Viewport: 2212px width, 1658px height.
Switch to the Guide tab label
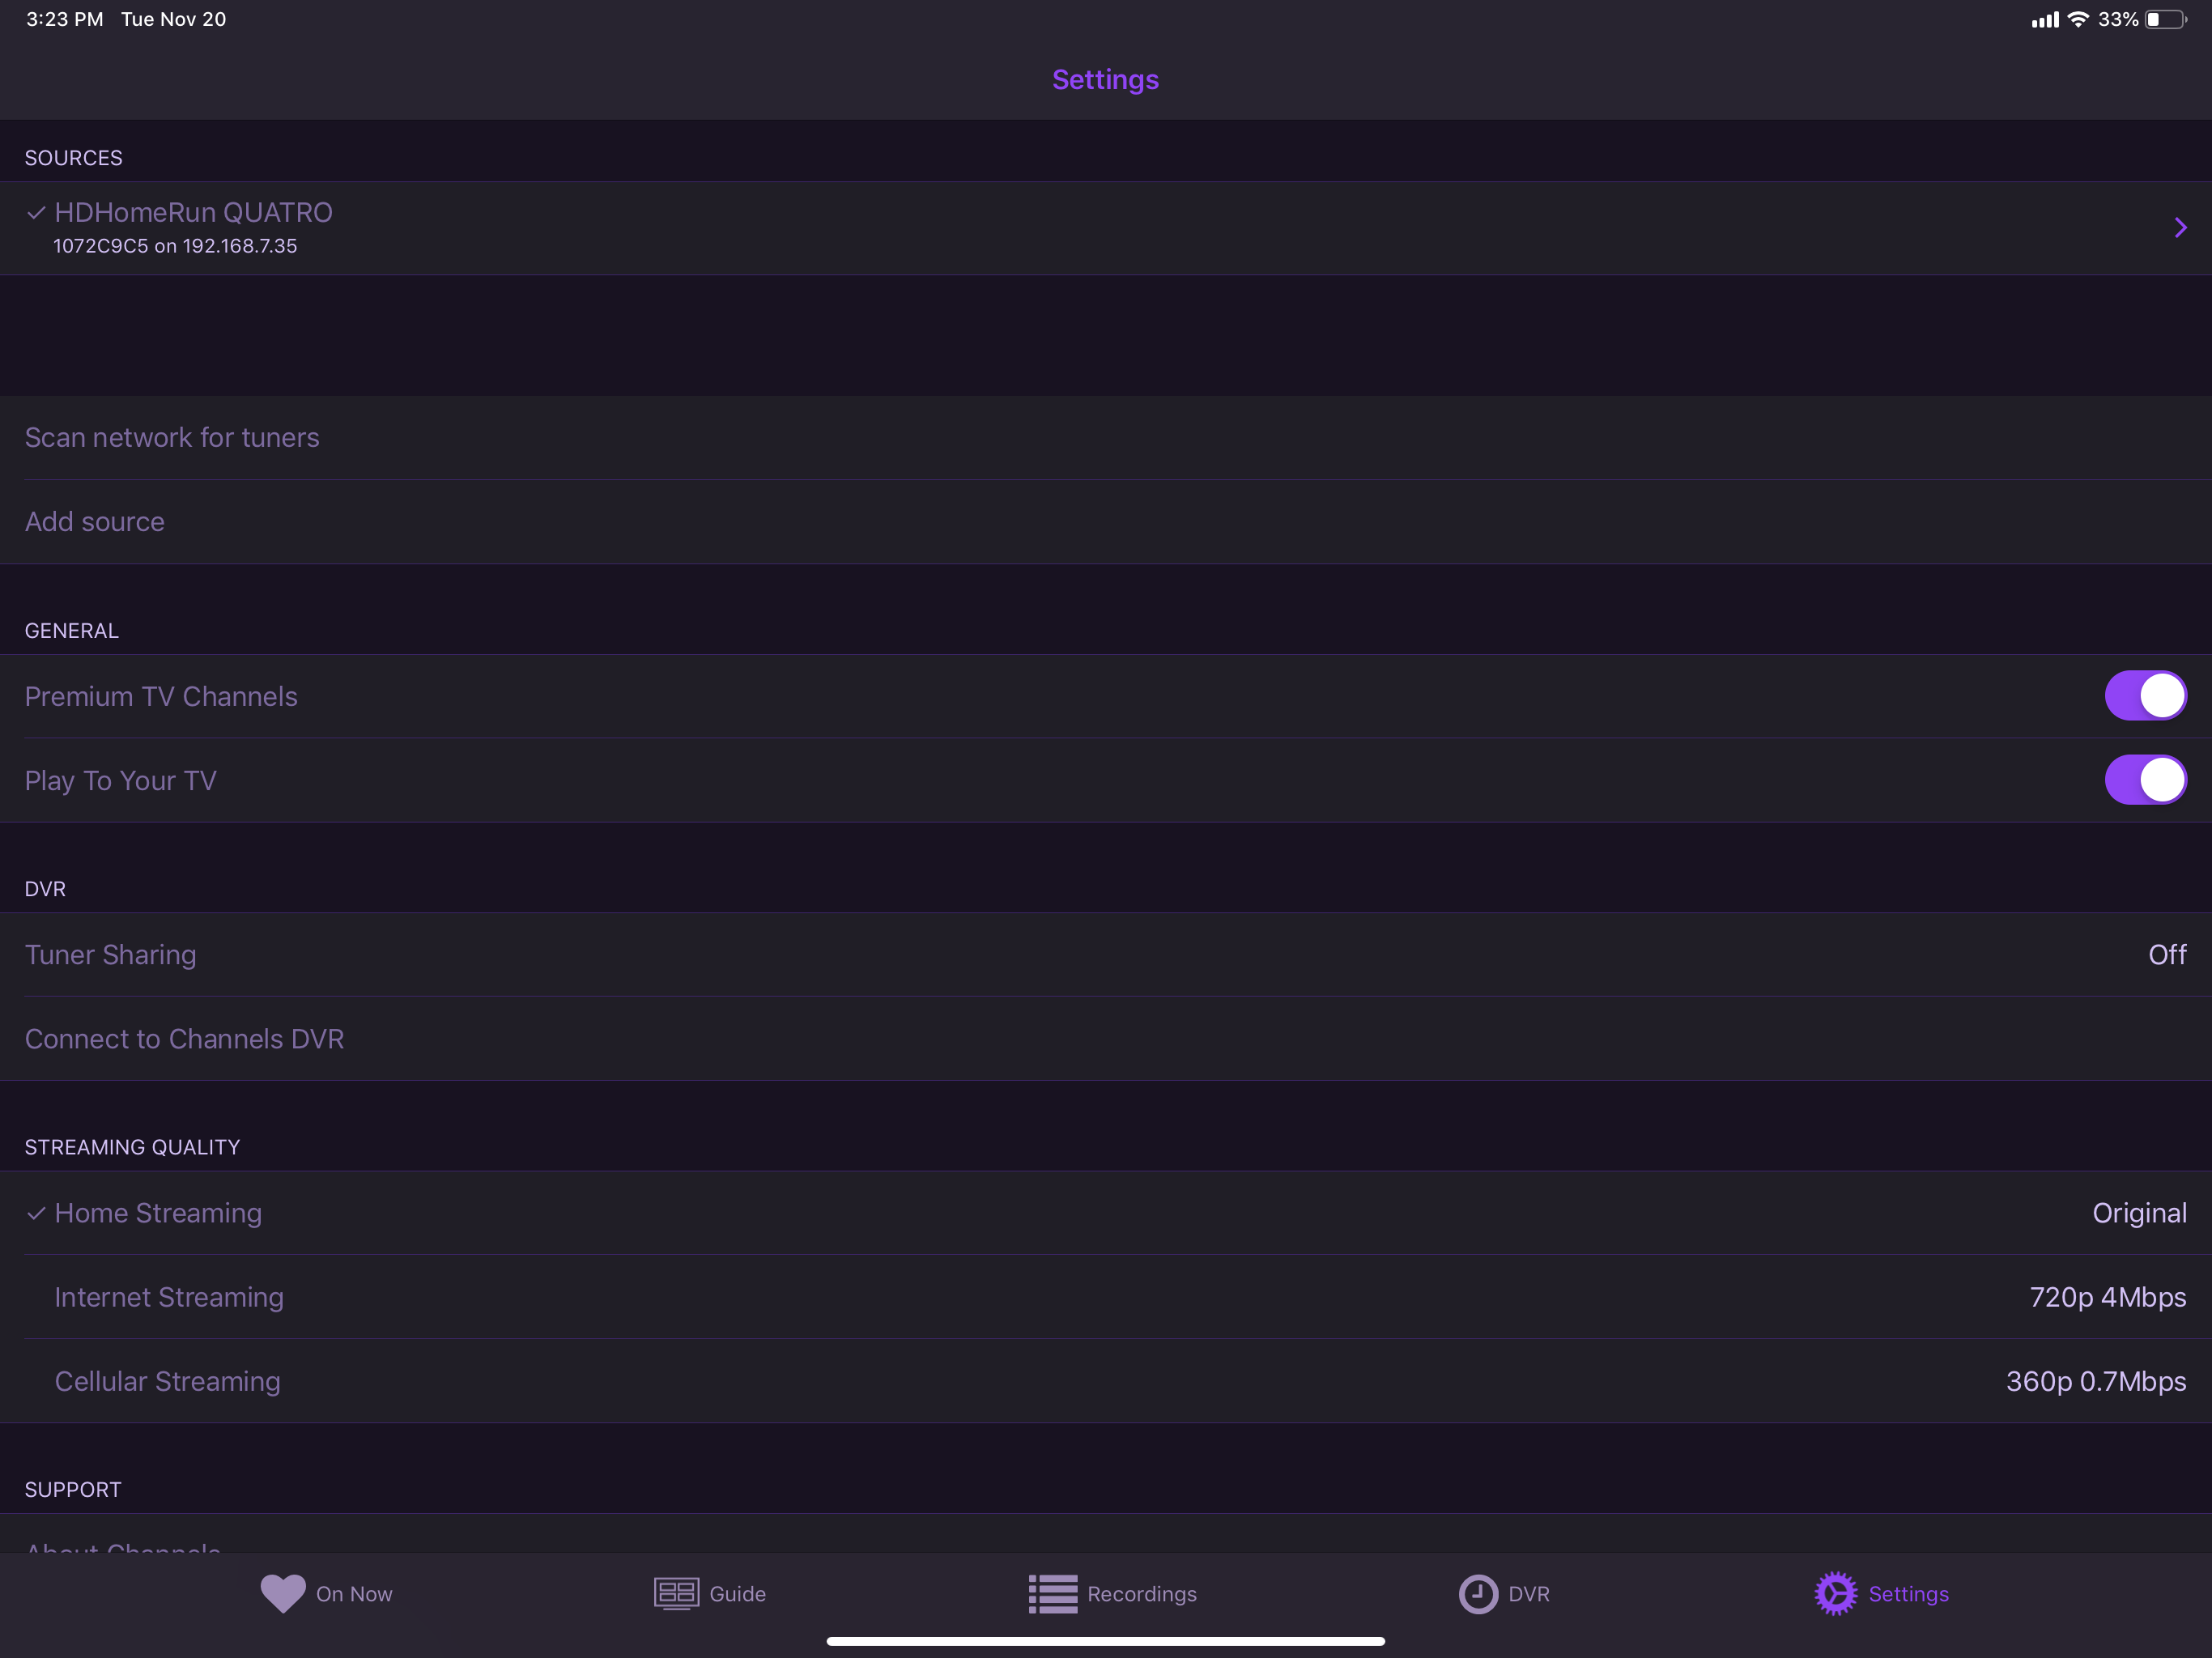tap(737, 1594)
